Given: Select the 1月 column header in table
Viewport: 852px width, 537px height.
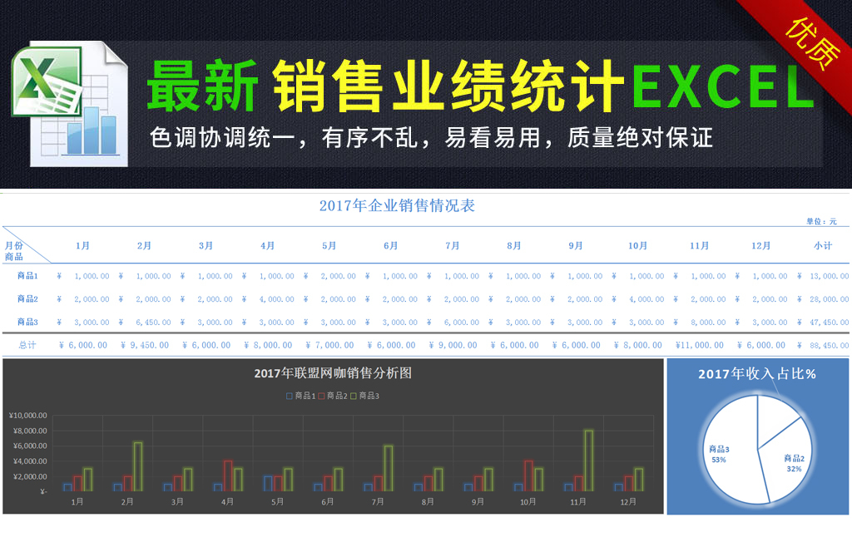Looking at the screenshot, I should pos(82,246).
